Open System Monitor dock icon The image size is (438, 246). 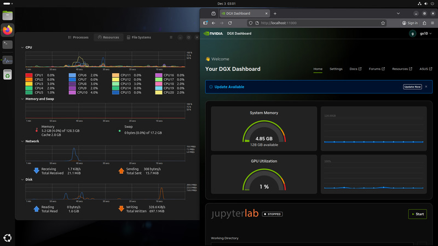(x=8, y=60)
